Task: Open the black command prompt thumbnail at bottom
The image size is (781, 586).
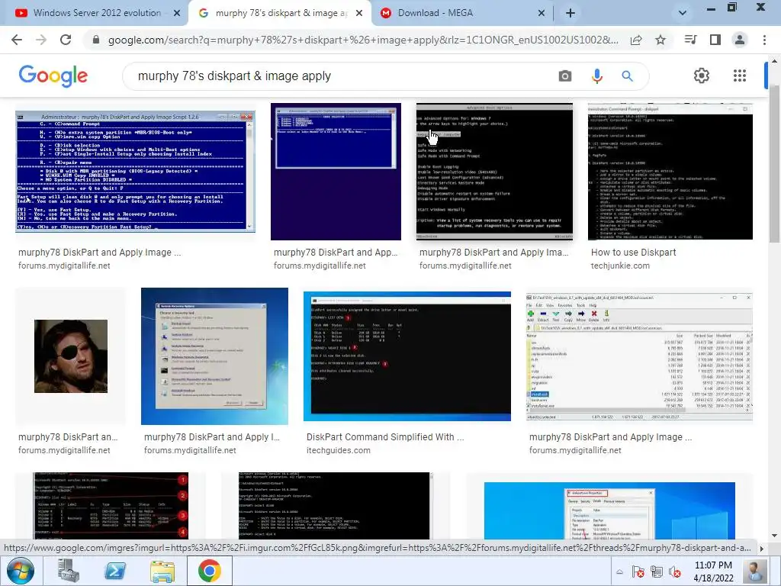Action: 334,506
